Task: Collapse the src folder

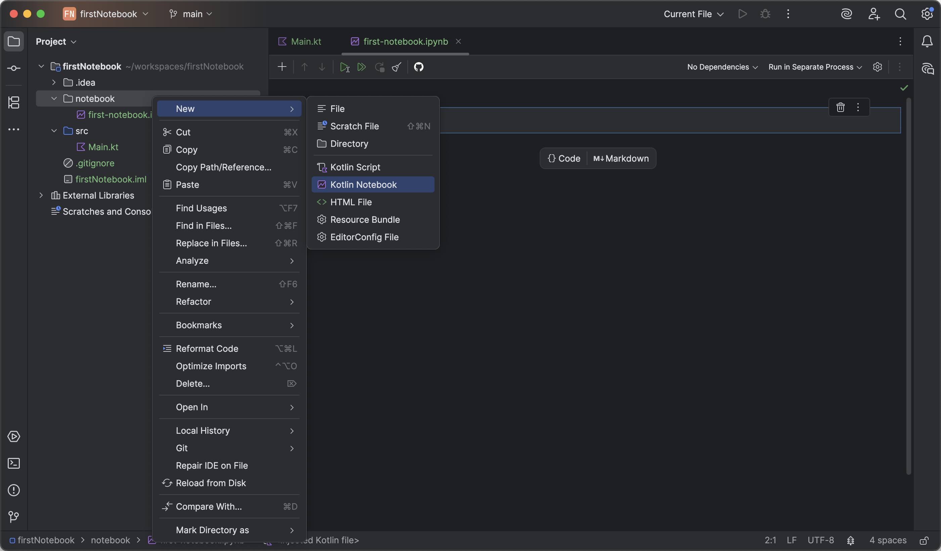Action: point(54,131)
